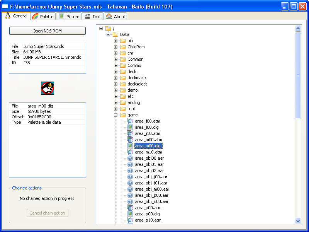Click the text document icon on Text tab
Viewport: 309px width, 232px height.
click(x=87, y=16)
